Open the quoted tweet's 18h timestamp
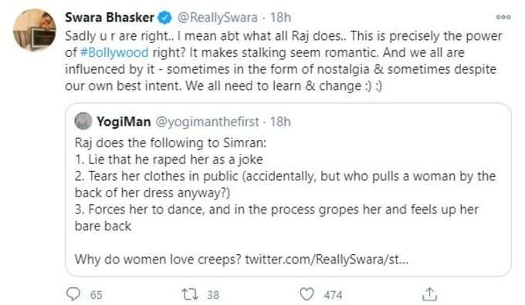The image size is (525, 305). [280, 122]
